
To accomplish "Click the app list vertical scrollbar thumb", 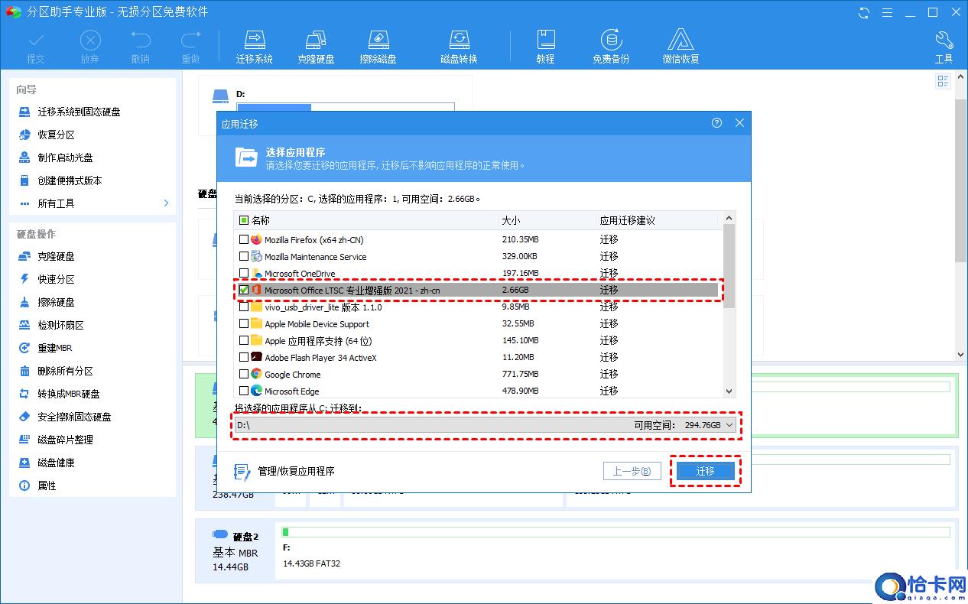I will tap(729, 265).
